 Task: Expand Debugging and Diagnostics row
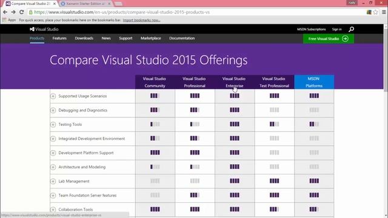click(x=53, y=110)
